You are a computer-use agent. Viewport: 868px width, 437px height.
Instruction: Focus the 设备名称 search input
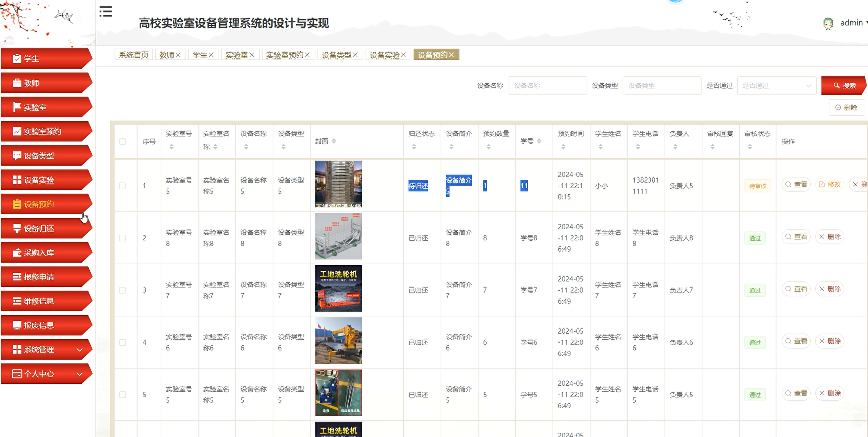point(547,85)
